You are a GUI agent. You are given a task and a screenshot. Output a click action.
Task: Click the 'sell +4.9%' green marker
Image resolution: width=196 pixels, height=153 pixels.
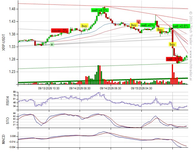tap(100, 10)
